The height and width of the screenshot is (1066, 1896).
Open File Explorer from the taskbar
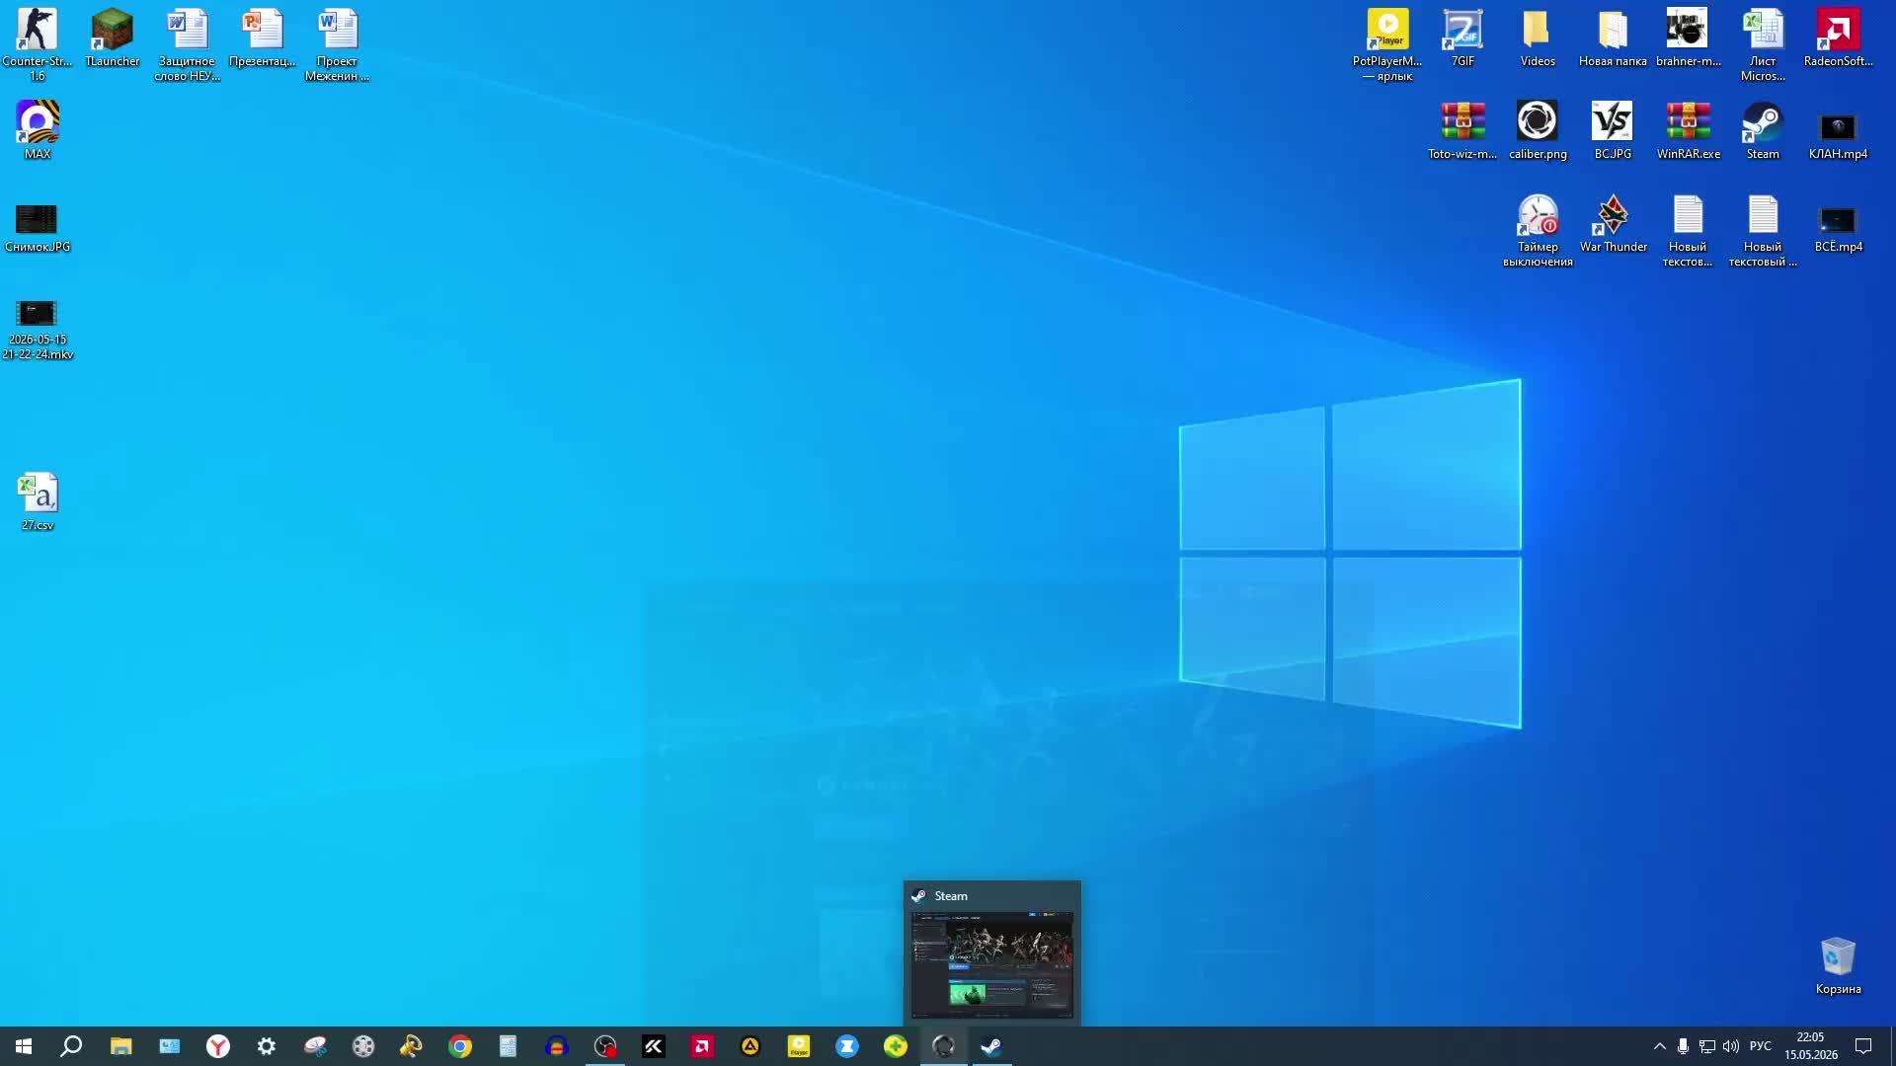(x=120, y=1046)
